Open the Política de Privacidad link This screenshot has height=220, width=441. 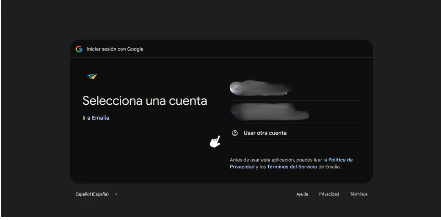pyautogui.click(x=291, y=163)
